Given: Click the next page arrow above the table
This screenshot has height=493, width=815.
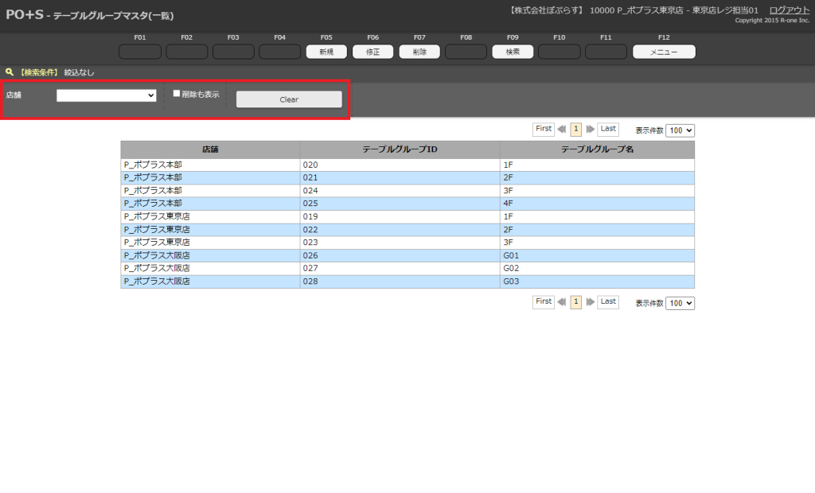Looking at the screenshot, I should click(x=591, y=130).
